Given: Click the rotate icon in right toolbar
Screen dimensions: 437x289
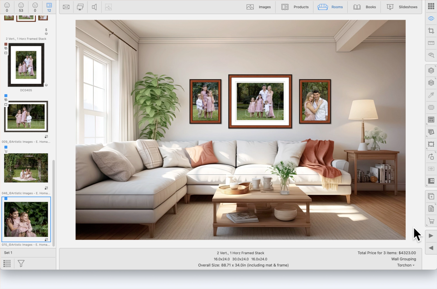Looking at the screenshot, I should point(431,157).
